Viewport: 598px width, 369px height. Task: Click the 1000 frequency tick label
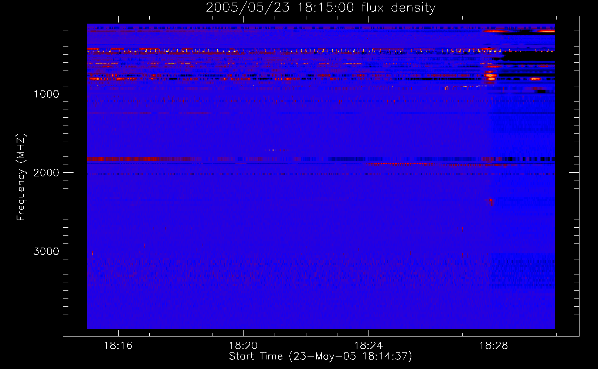pyautogui.click(x=46, y=94)
